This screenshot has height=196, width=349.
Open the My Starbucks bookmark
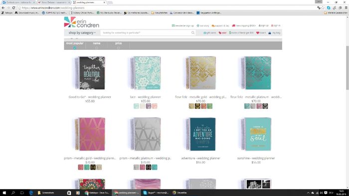point(109,13)
